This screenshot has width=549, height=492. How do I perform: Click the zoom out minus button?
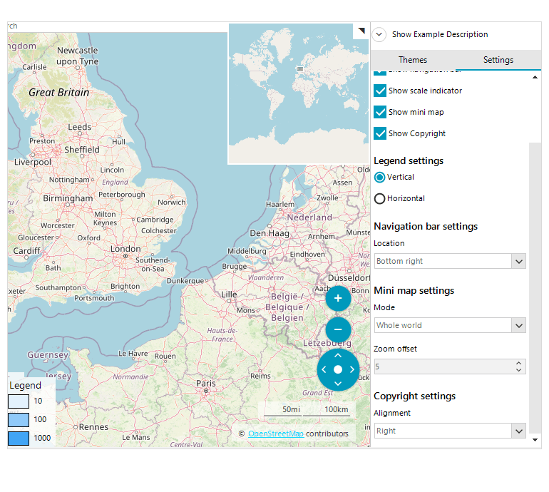point(338,330)
